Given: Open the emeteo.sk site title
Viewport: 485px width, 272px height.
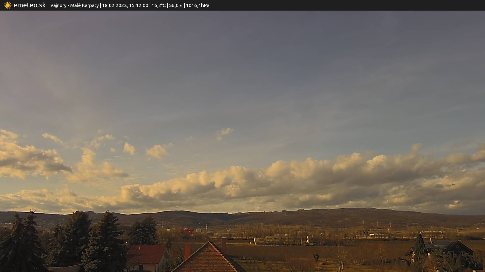Looking at the screenshot, I should click(x=29, y=5).
